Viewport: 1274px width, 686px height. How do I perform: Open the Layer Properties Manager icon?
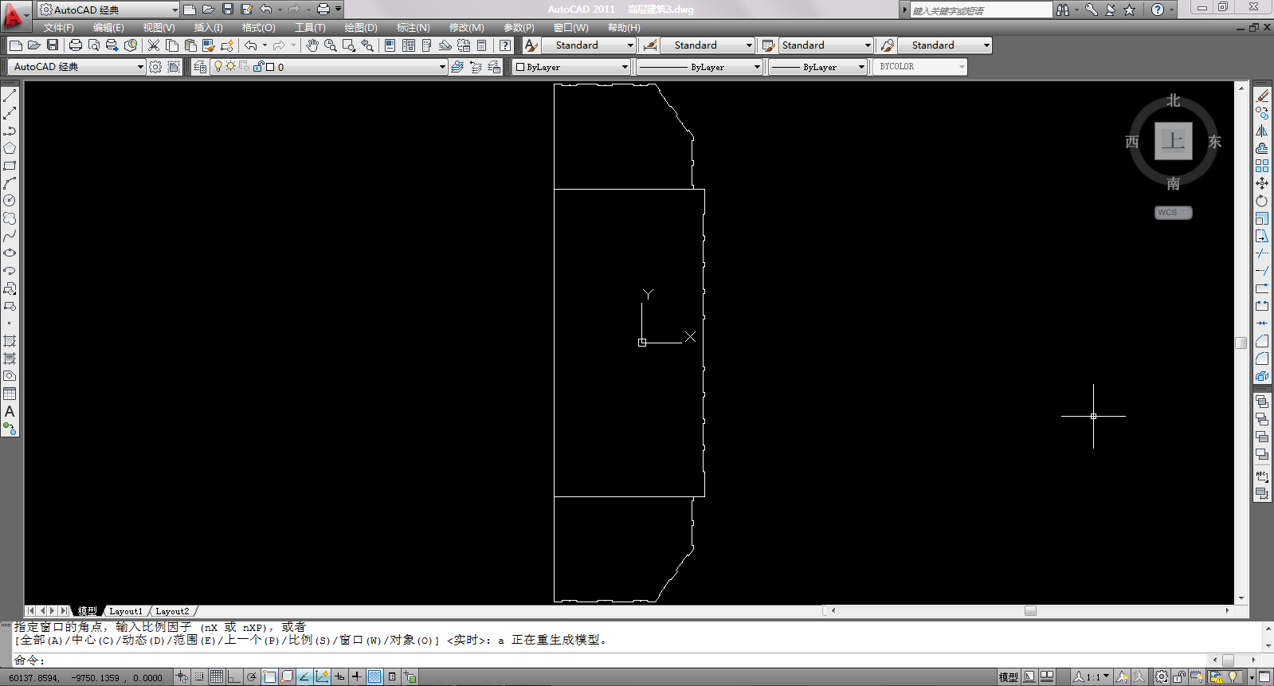[x=200, y=67]
